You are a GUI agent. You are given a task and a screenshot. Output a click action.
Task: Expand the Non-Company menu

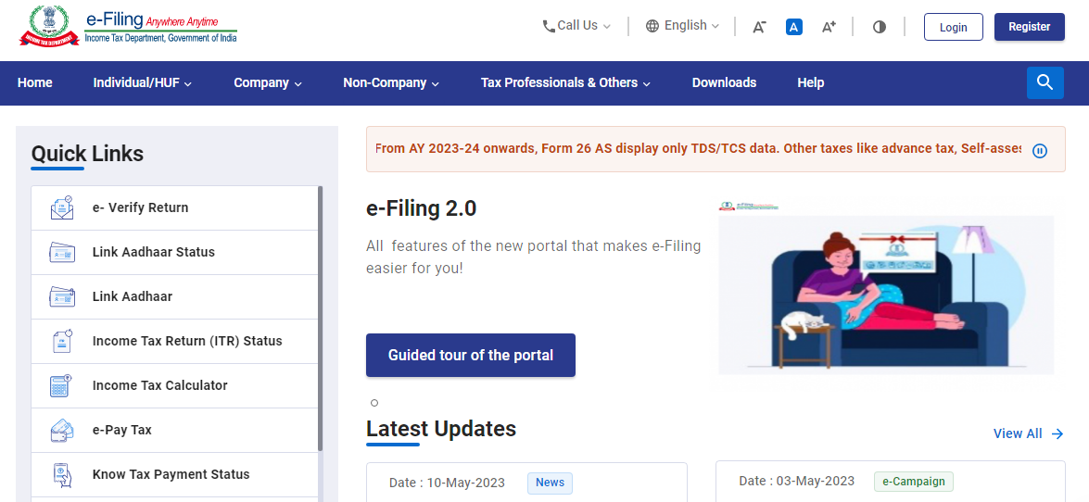391,82
